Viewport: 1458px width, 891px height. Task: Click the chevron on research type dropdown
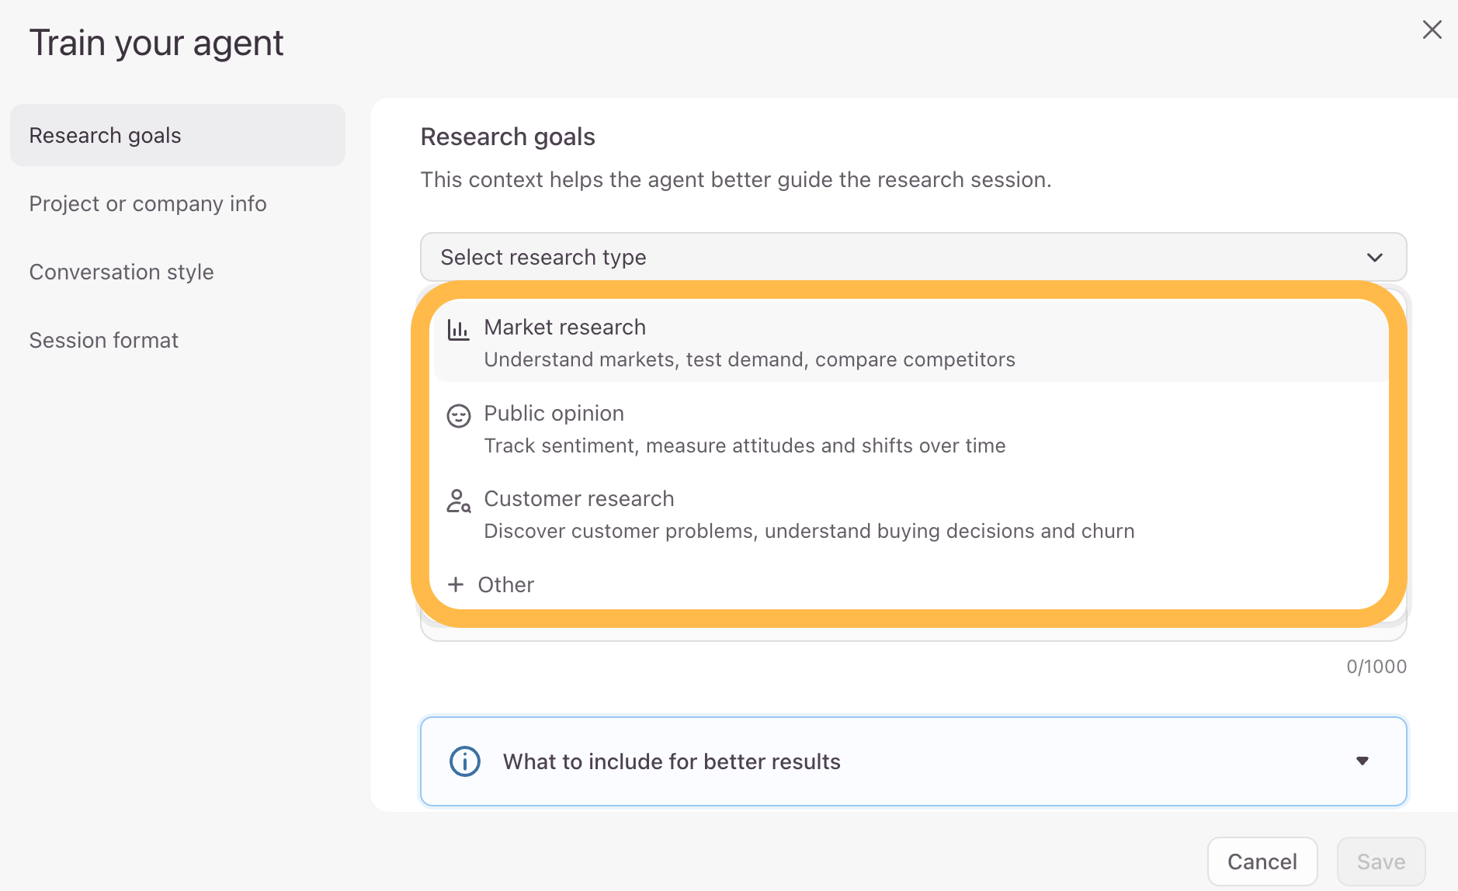pyautogui.click(x=1374, y=257)
